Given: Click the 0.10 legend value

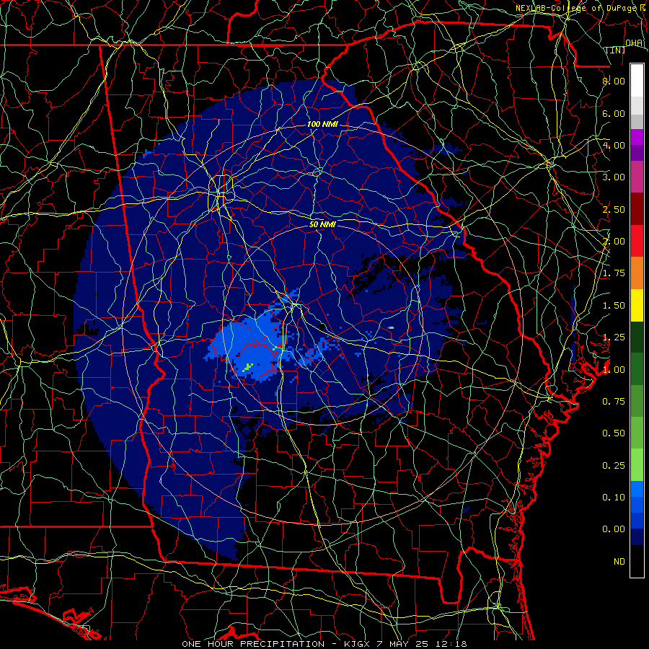Looking at the screenshot, I should [x=614, y=498].
